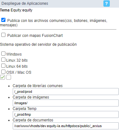Uncheck Publica con los archivos comunes checkbox
The image size is (119, 130).
coord(3,20)
